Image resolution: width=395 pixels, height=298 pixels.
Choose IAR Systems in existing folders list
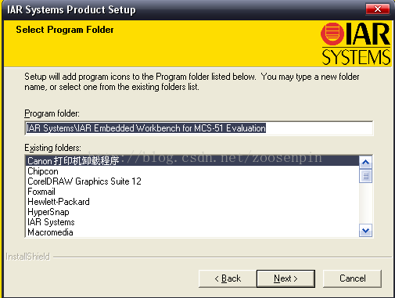192,222
